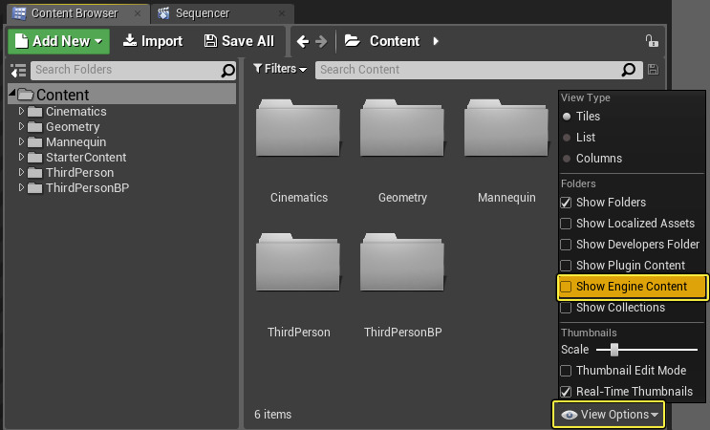Enable Show Plugin Content checkbox
The image size is (710, 430).
(567, 266)
